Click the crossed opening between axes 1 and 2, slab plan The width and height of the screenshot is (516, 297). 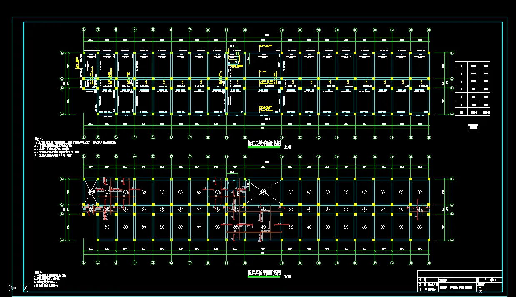coord(90,192)
